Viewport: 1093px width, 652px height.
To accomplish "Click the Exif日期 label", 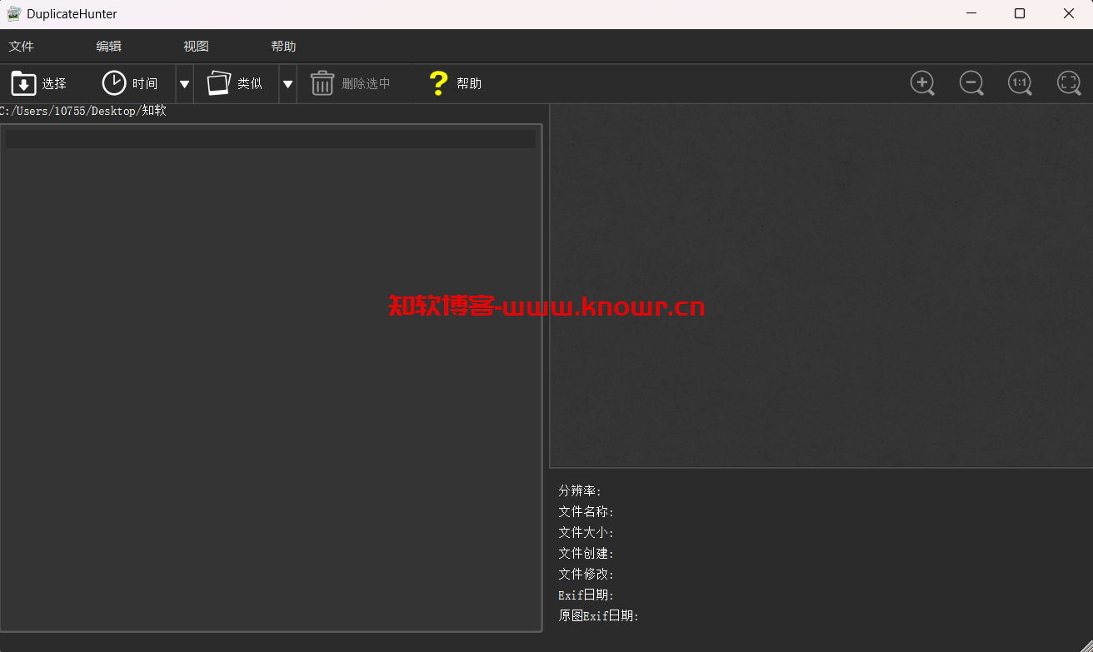I will [586, 595].
